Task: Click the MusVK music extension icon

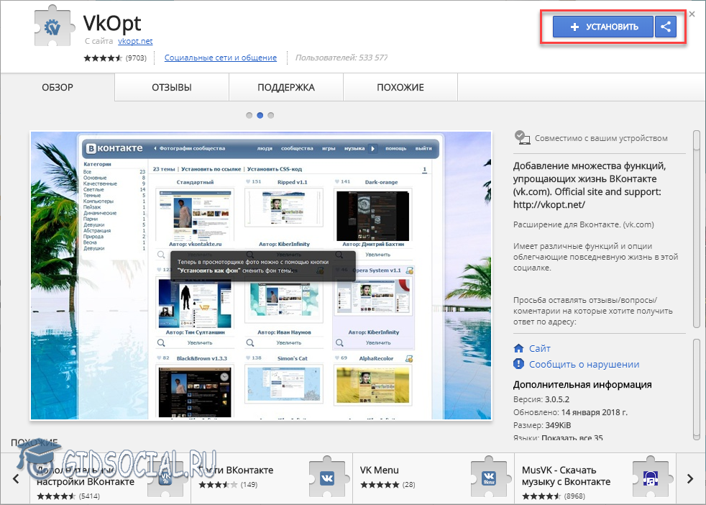Action: (x=651, y=478)
